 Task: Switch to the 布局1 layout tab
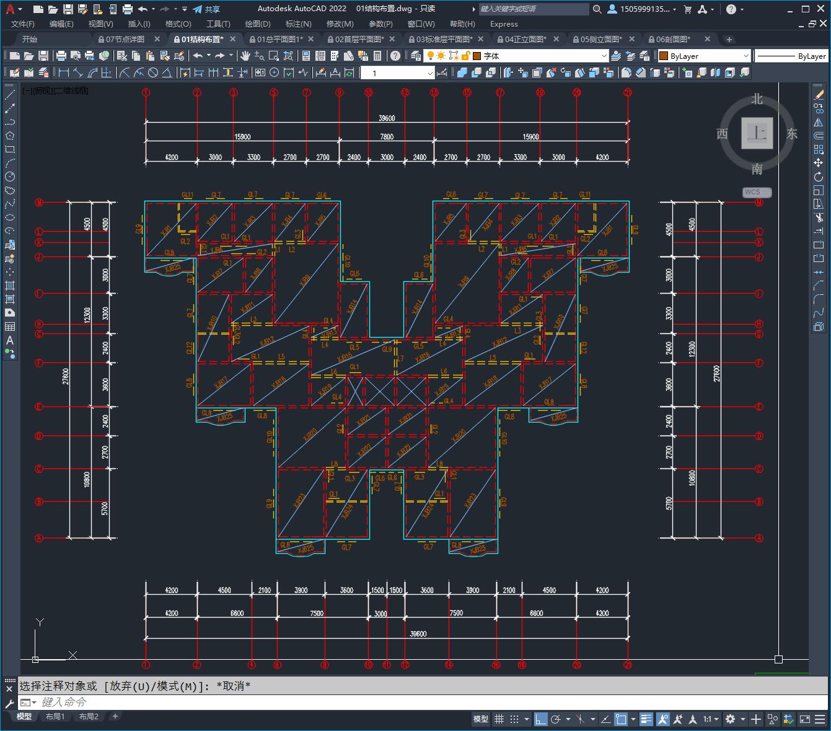pyautogui.click(x=55, y=717)
